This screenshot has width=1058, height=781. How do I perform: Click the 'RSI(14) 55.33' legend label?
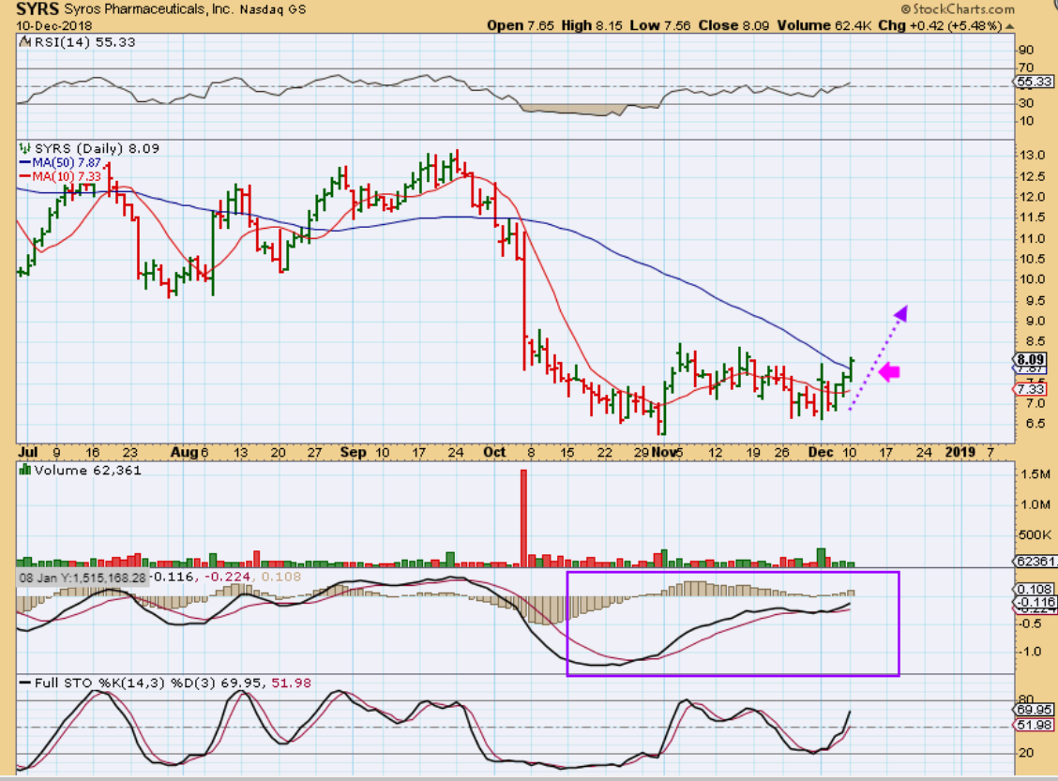point(83,42)
